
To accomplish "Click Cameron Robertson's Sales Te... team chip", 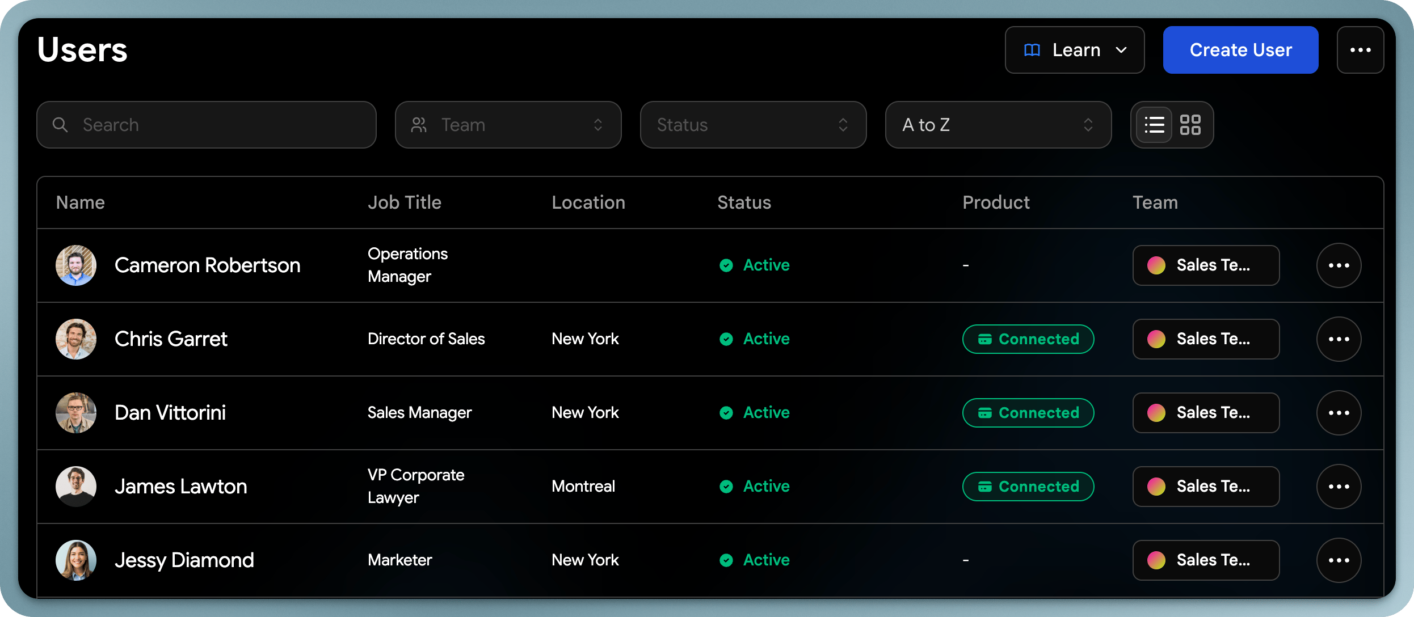I will (1206, 265).
